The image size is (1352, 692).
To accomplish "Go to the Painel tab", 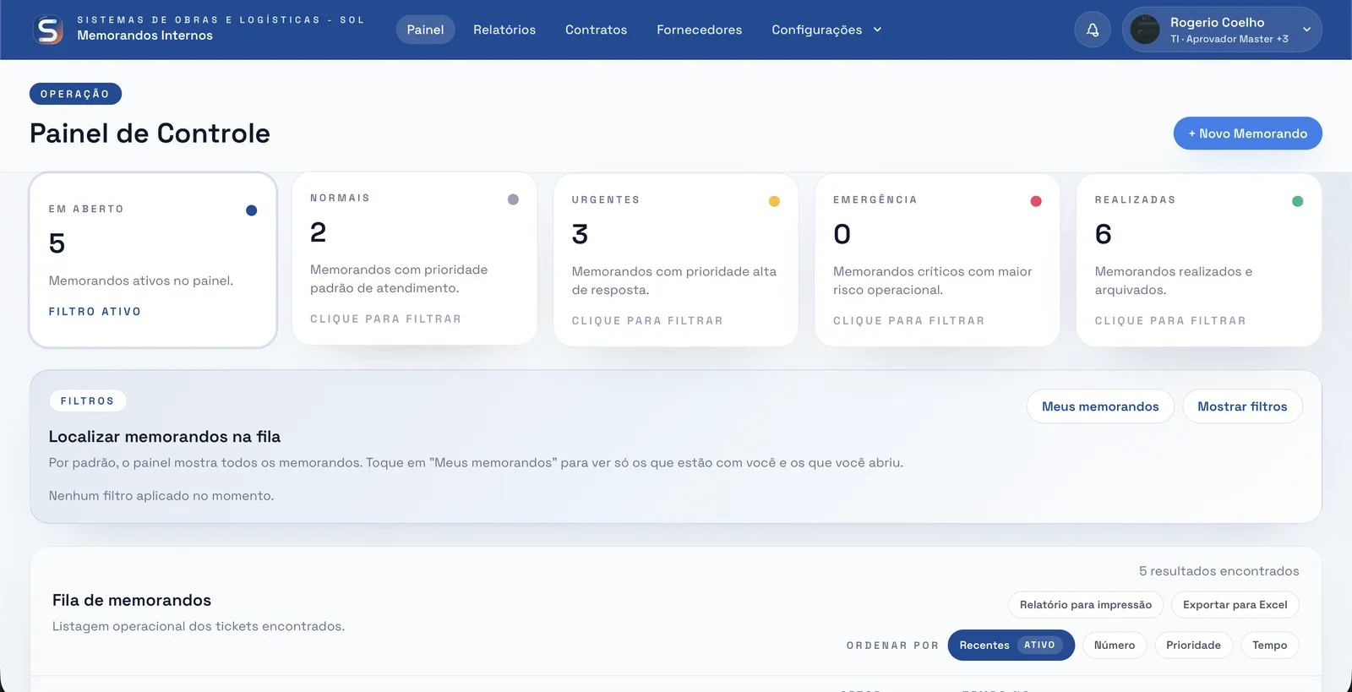I will click(425, 30).
